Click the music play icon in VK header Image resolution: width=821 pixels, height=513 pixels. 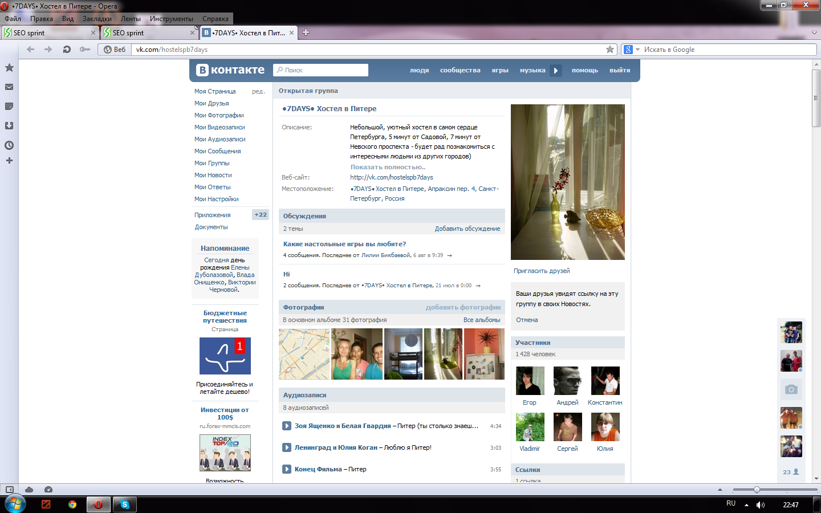click(556, 71)
